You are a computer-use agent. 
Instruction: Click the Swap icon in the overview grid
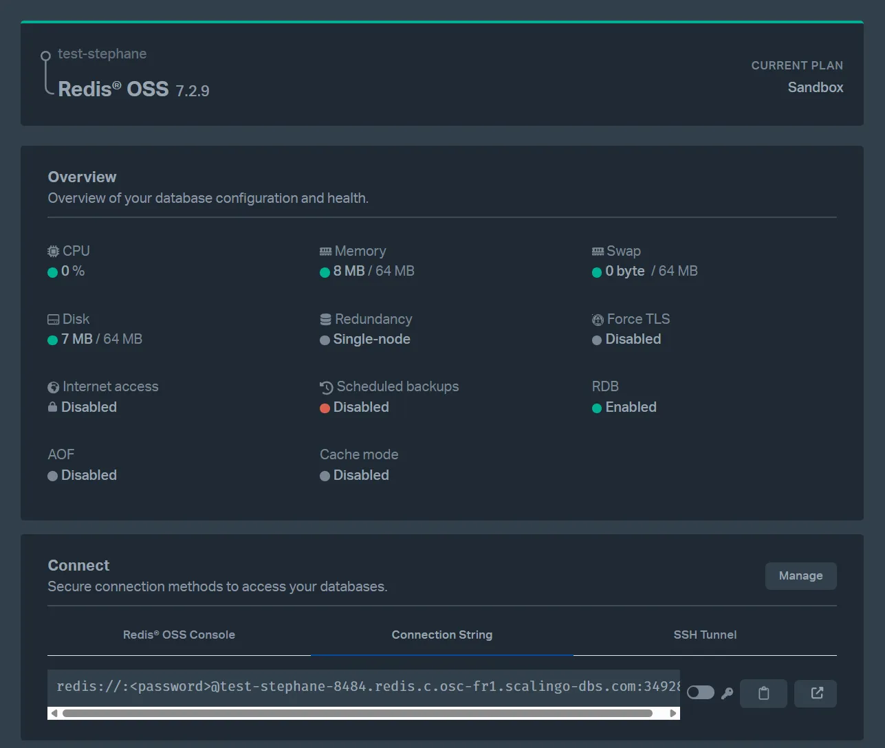pyautogui.click(x=597, y=250)
